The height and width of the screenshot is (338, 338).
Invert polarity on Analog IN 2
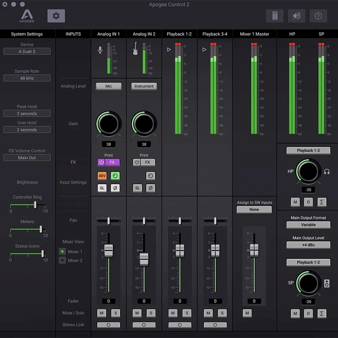[150, 188]
